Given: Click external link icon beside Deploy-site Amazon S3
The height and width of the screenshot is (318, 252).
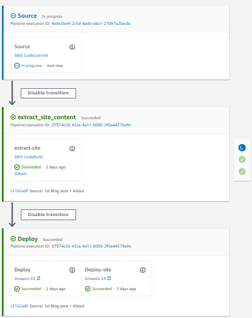Looking at the screenshot, I should (x=109, y=278).
